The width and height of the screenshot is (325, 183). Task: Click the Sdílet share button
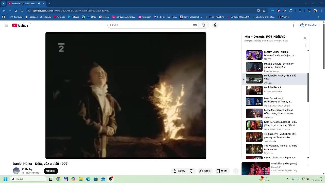(x=205, y=171)
